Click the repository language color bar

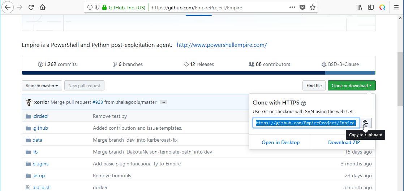(x=199, y=73)
